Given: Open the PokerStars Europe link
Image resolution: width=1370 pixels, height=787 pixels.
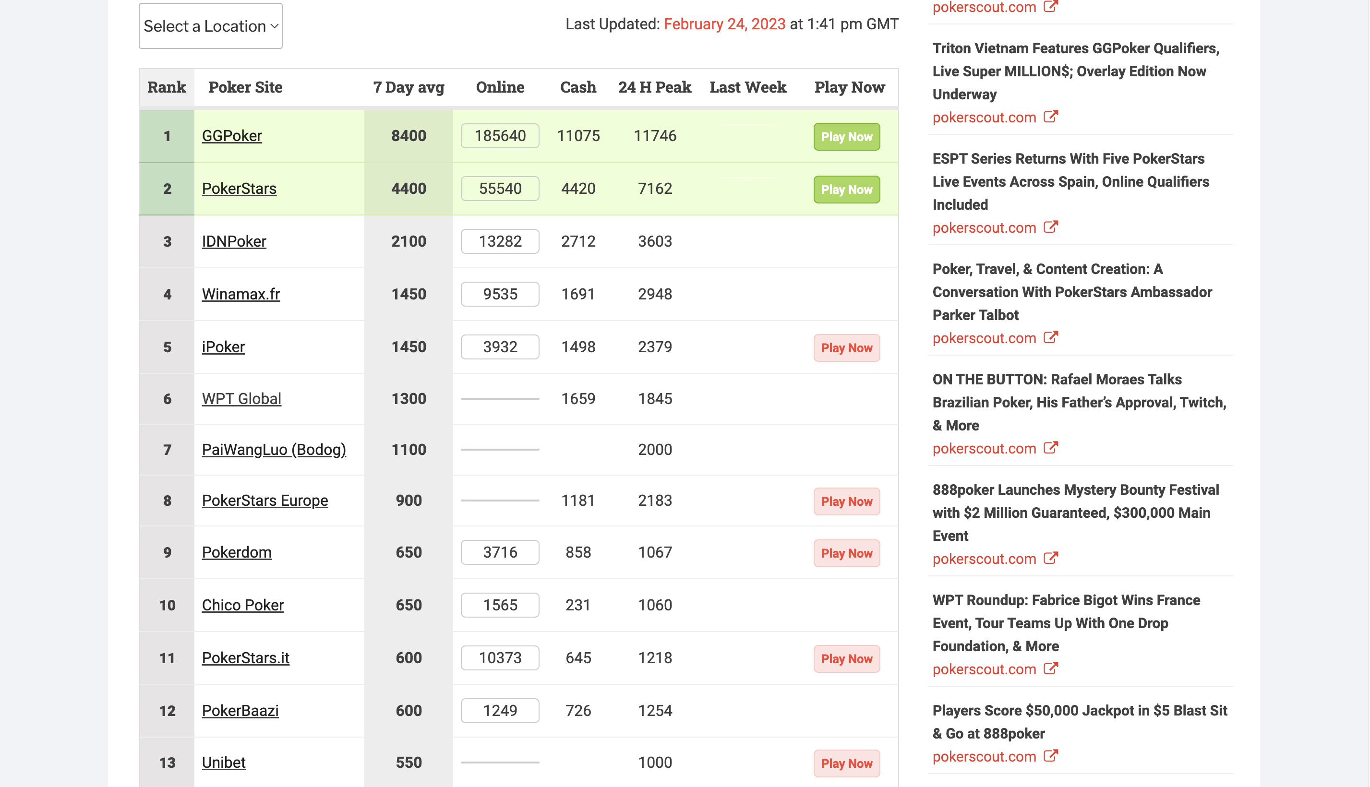Looking at the screenshot, I should [x=264, y=501].
